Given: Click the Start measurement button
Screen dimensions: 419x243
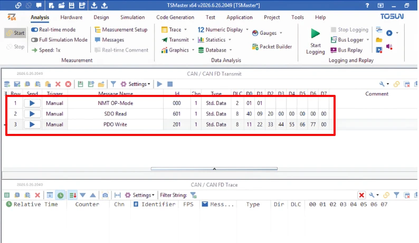Looking at the screenshot, I should point(15,33).
